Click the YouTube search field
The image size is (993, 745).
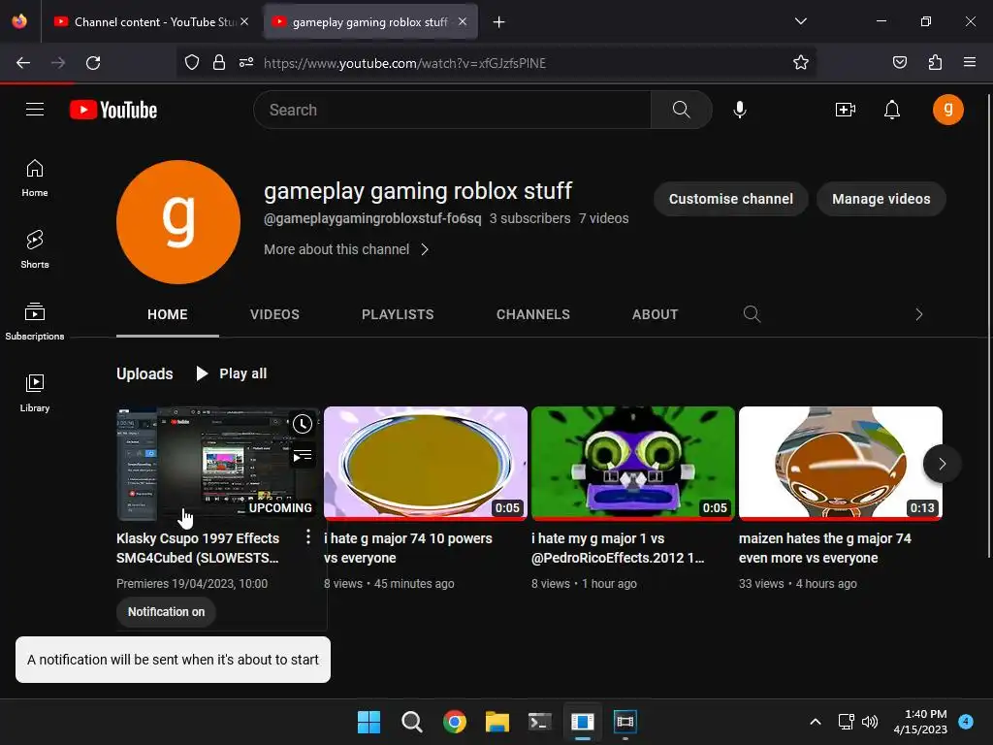point(452,110)
